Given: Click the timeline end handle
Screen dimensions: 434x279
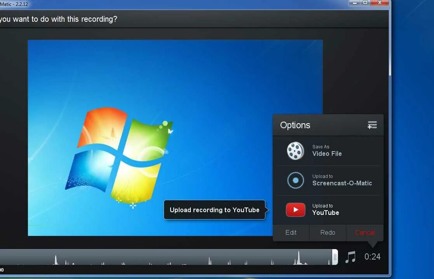Looking at the screenshot, I should pyautogui.click(x=335, y=257).
